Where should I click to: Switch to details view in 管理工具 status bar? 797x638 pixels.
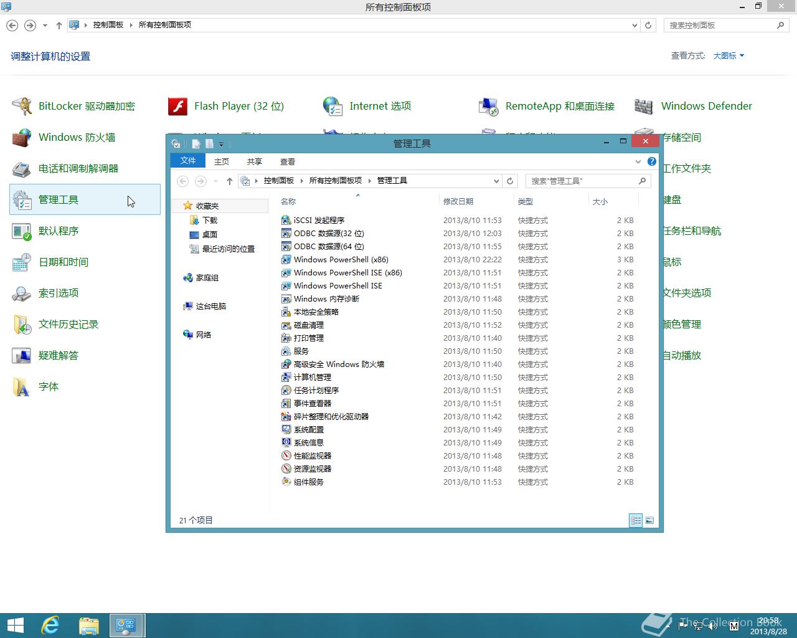click(x=636, y=520)
